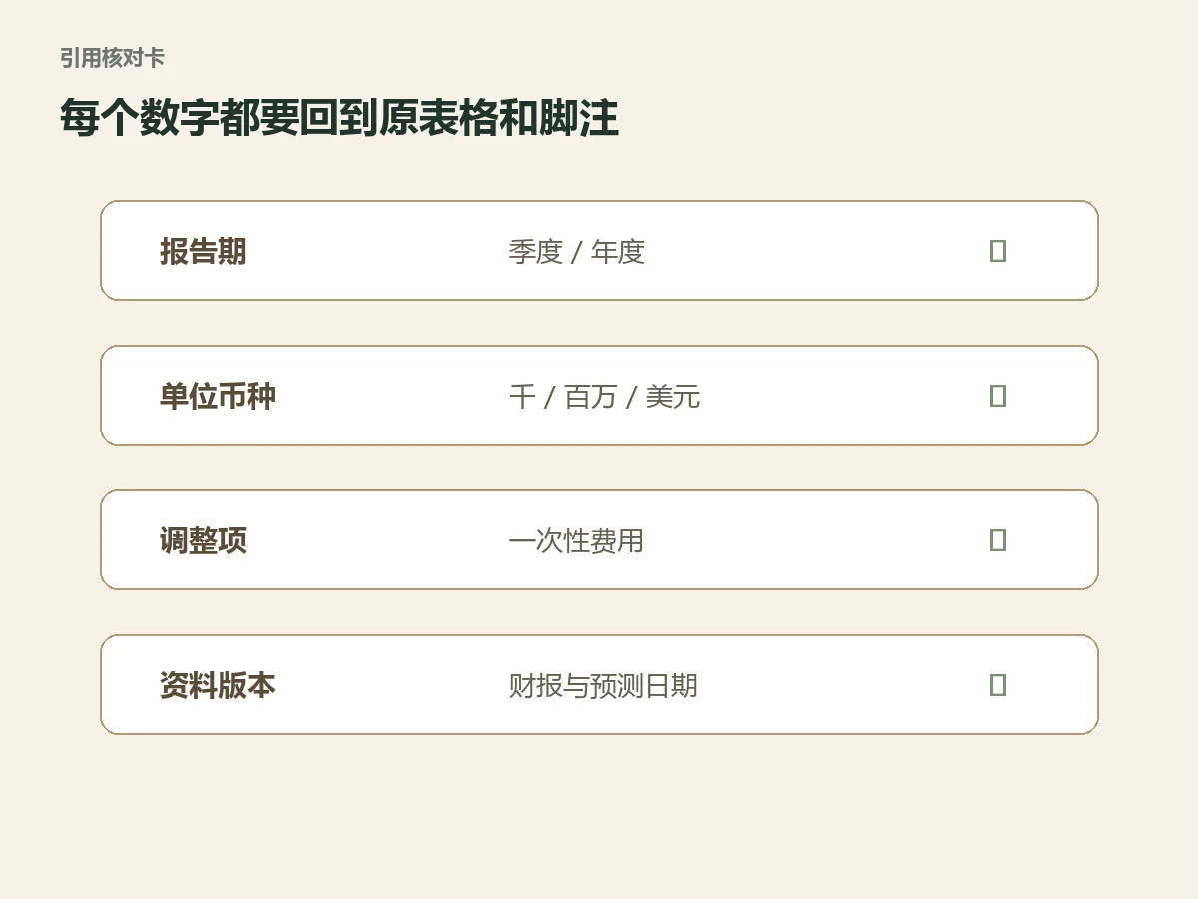The height and width of the screenshot is (899, 1198).
Task: Toggle the checkbox beside 财报与预测日期
Action: point(997,685)
